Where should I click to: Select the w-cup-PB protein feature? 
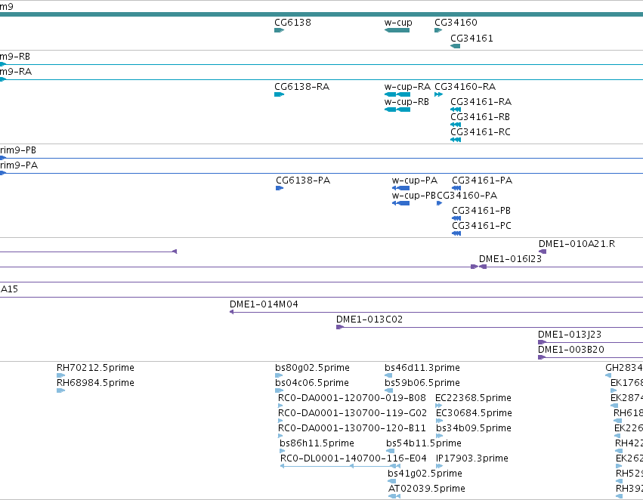[400, 204]
